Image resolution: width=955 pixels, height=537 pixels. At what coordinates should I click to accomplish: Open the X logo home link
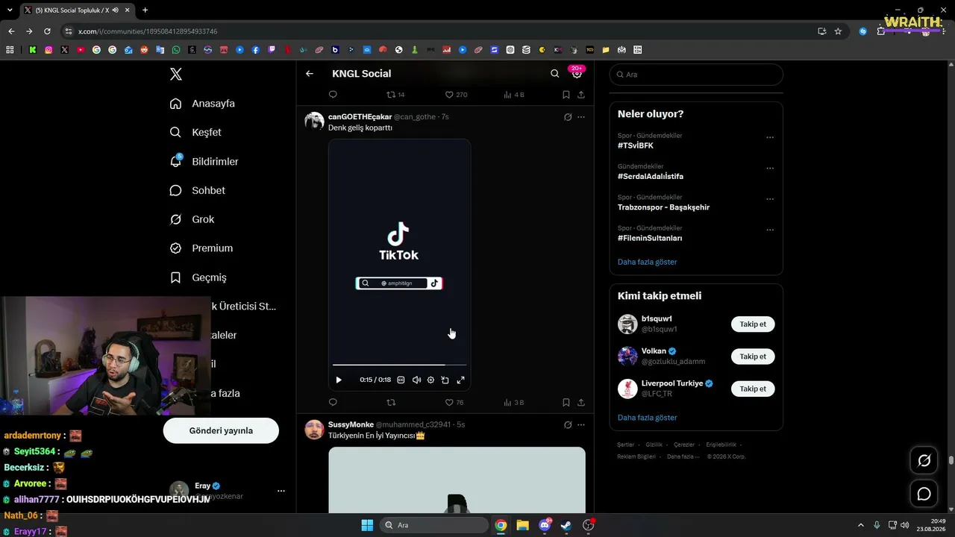(175, 74)
